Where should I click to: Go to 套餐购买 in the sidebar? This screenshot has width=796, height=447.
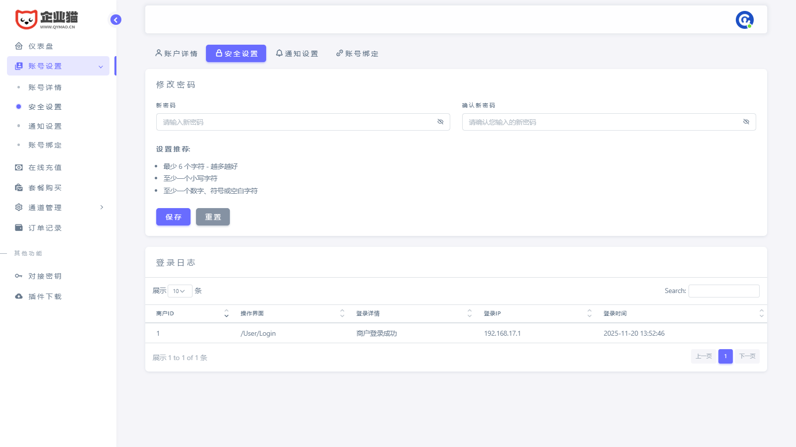(x=45, y=188)
